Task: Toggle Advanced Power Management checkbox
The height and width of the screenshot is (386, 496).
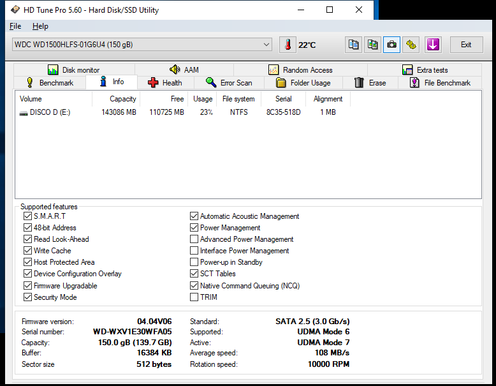Action: coord(194,239)
